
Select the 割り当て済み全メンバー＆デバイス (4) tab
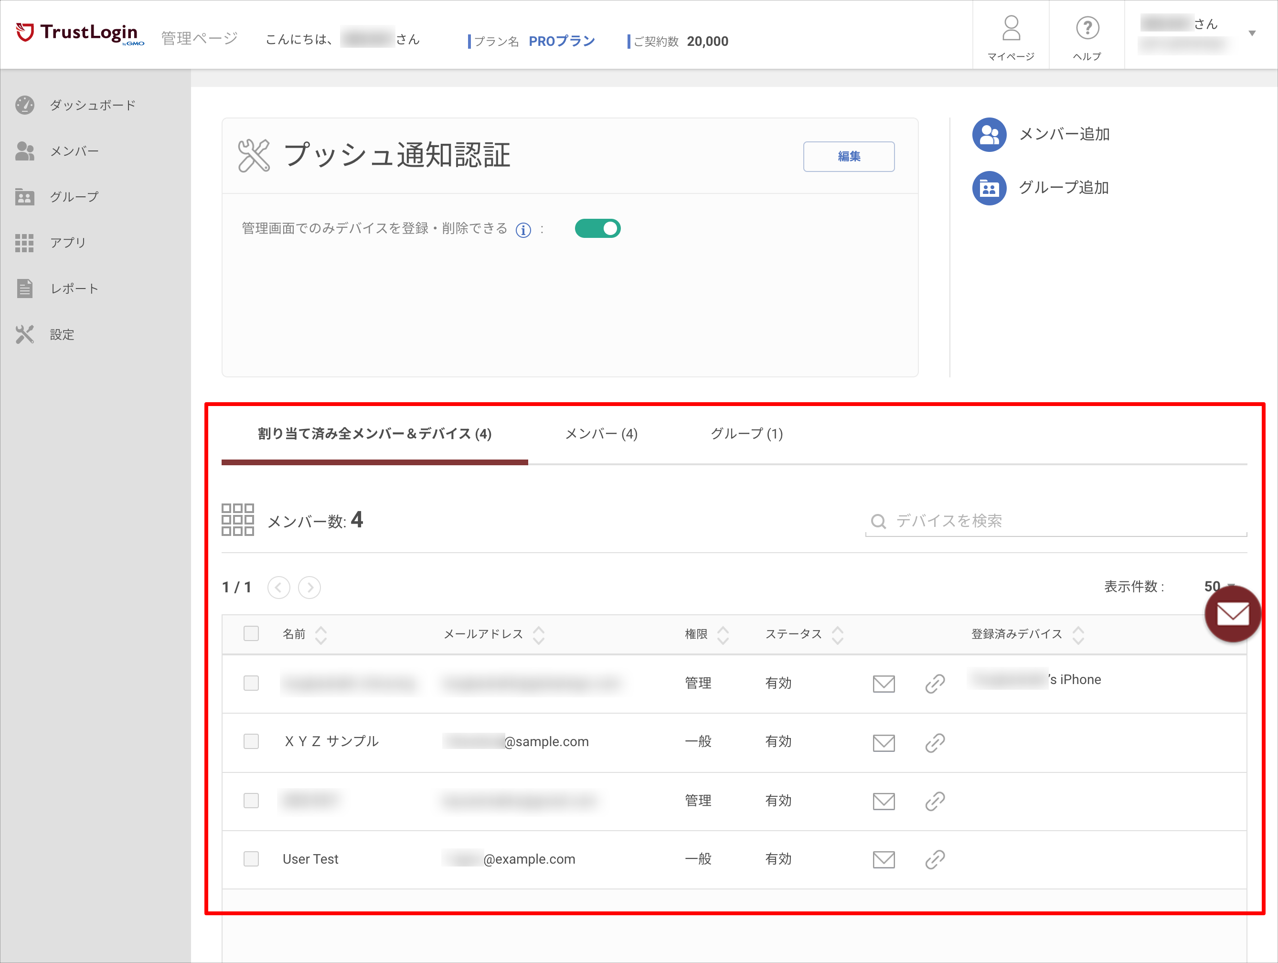click(x=374, y=434)
